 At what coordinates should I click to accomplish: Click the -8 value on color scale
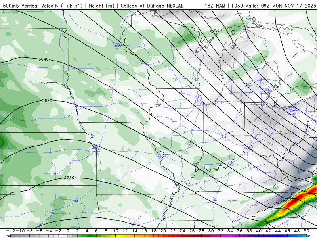coord(30,231)
